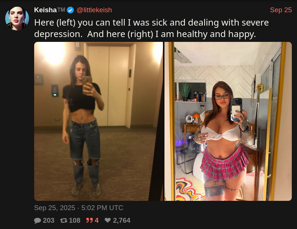Click the 108 retweets count
Screen dimensions: 297x229
(75, 220)
